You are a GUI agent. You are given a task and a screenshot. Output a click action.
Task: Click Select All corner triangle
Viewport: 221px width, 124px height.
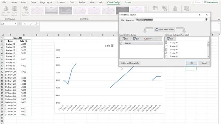pyautogui.click(x=2, y=35)
